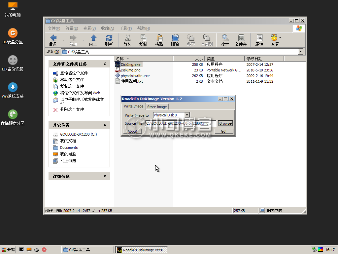Open DG硬盘分区 desktop icon
Viewport: 338px width, 254px height.
tap(13, 36)
